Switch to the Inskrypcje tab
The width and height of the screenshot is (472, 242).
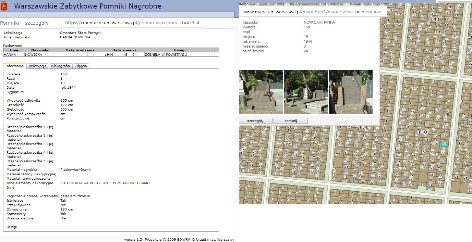point(37,66)
